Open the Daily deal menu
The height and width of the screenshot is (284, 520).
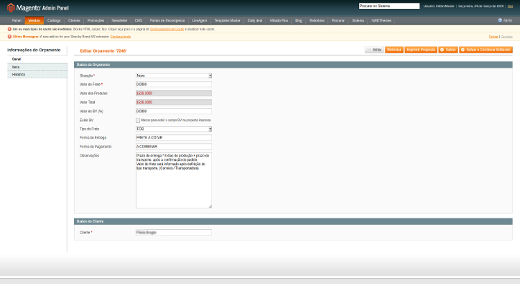[x=255, y=21]
